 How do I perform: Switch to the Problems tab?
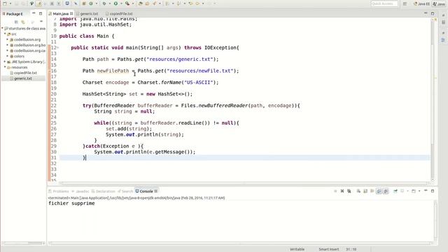coord(59,191)
